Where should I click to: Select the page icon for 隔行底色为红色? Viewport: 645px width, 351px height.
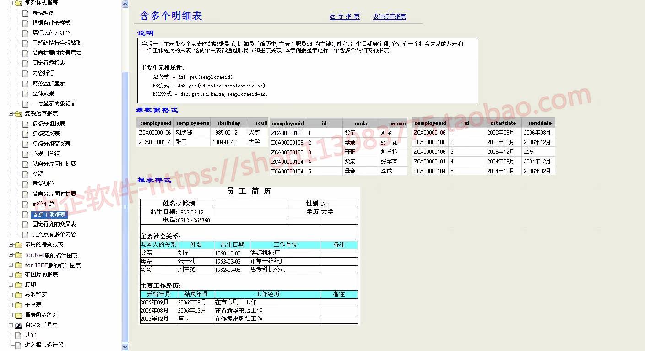pyautogui.click(x=26, y=33)
